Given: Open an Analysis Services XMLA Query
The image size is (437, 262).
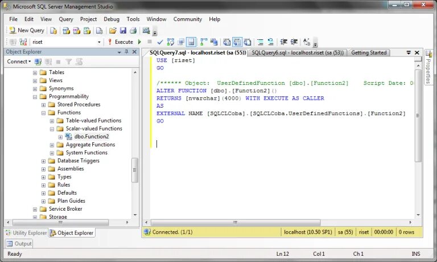Looking at the screenshot, I should pyautogui.click(x=87, y=30).
